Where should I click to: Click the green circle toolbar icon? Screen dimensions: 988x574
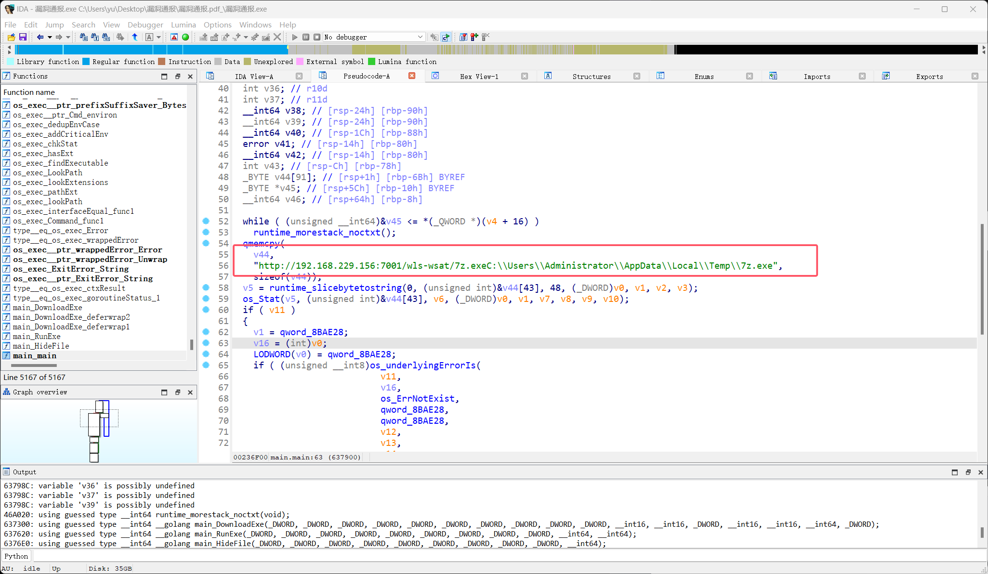[185, 37]
